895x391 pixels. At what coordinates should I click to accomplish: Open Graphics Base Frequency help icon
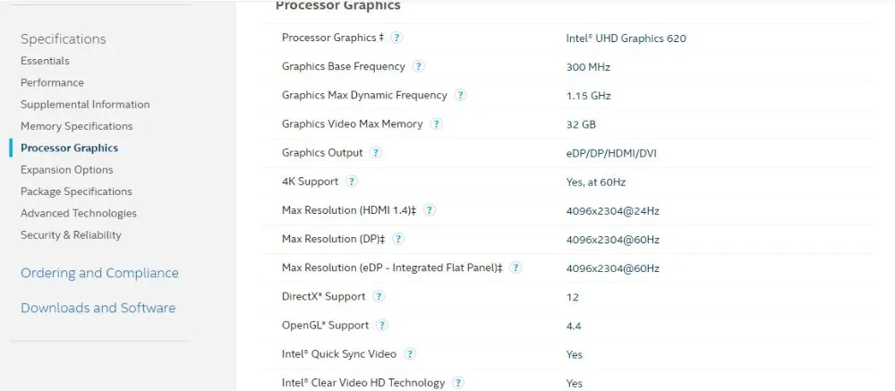point(418,66)
